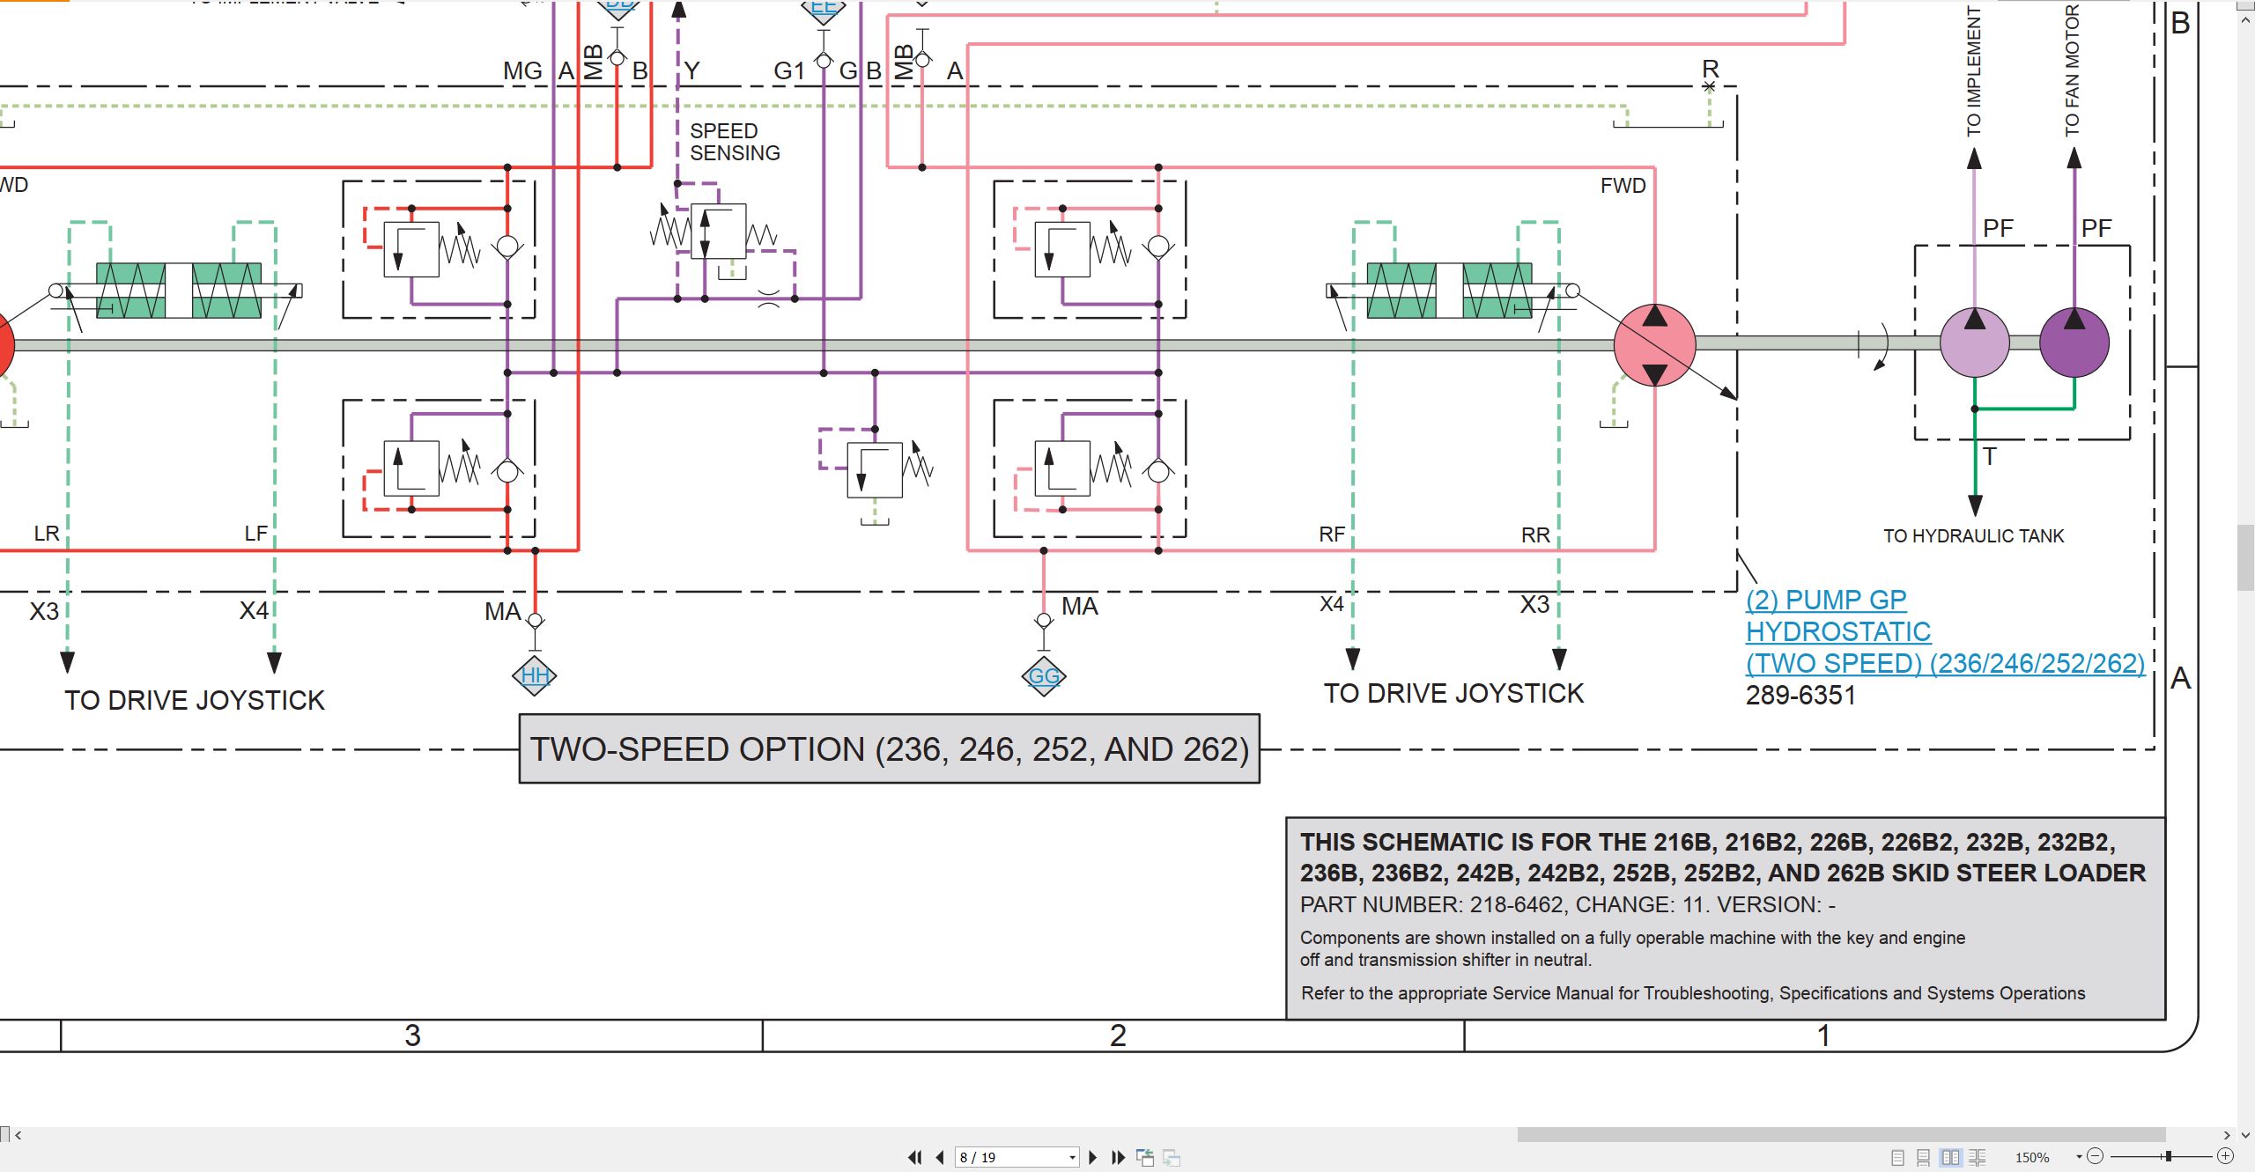Click the FWD label near the pink pump
The width and height of the screenshot is (2255, 1172).
pyautogui.click(x=1623, y=186)
